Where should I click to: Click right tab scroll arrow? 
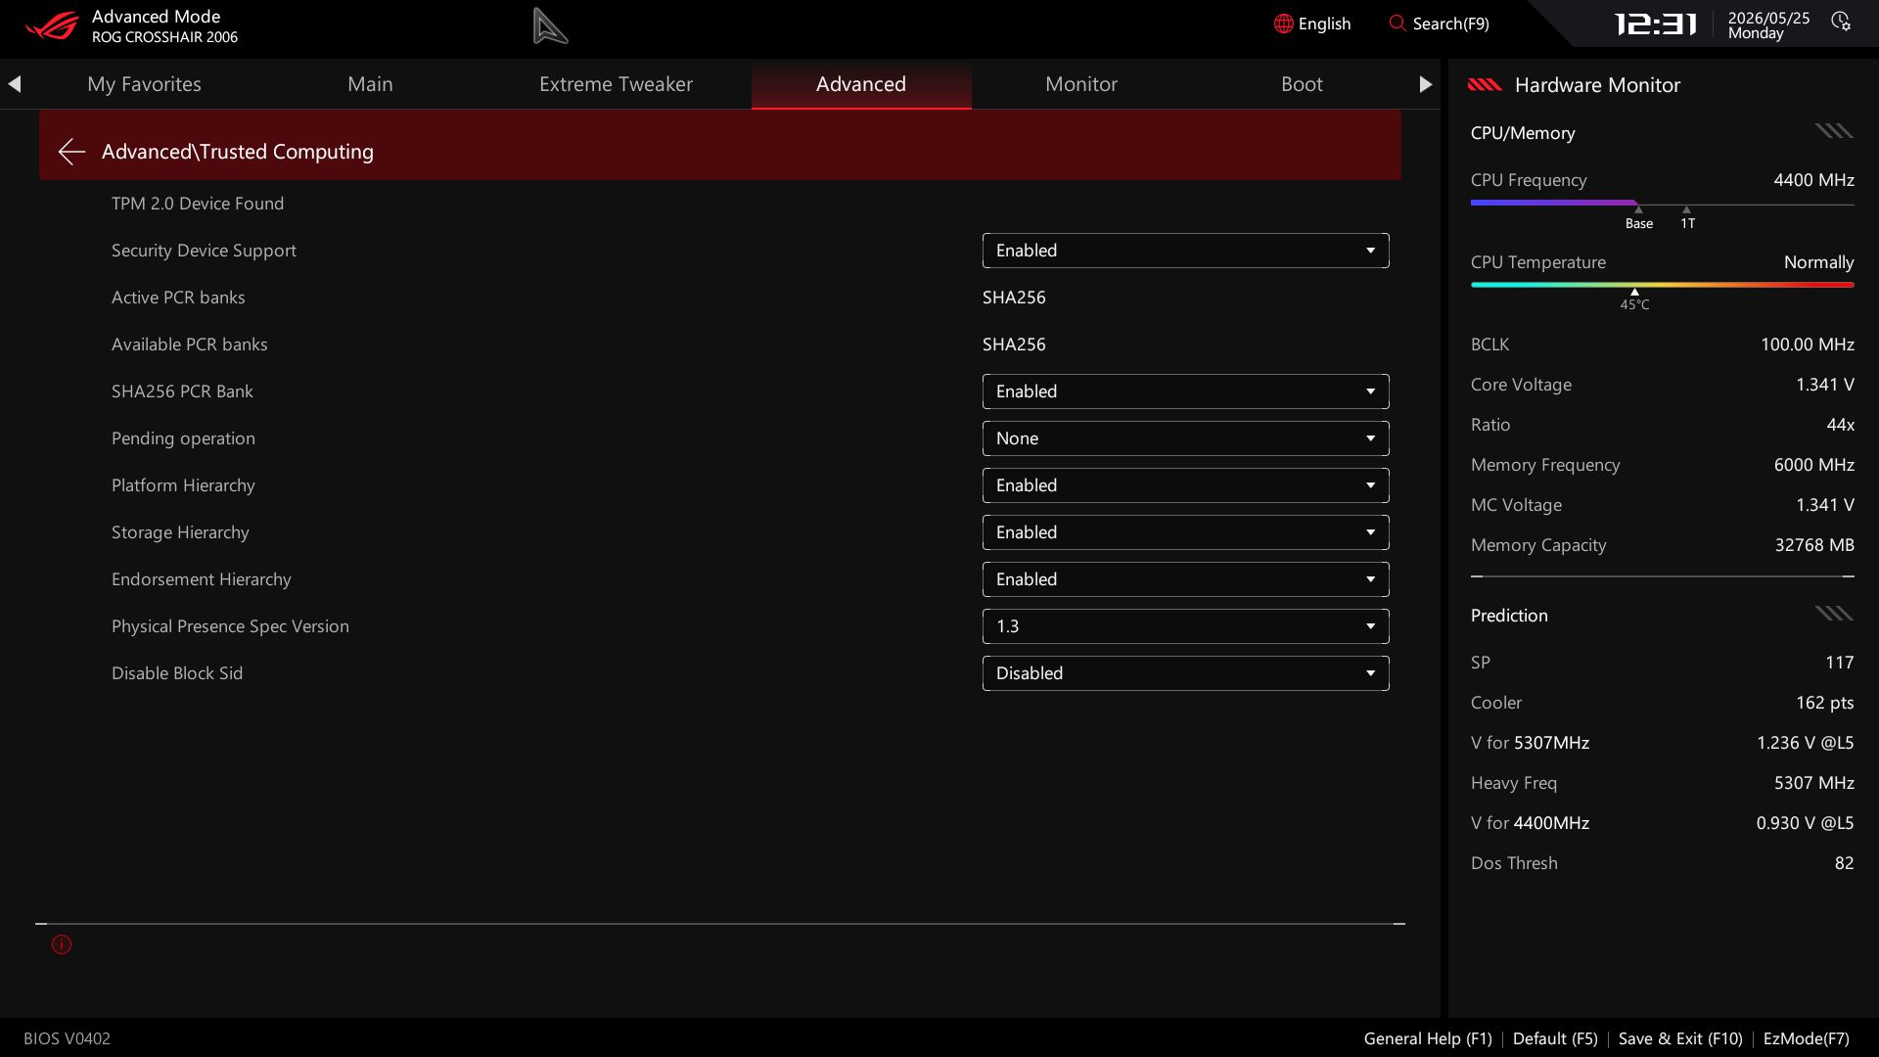tap(1425, 84)
